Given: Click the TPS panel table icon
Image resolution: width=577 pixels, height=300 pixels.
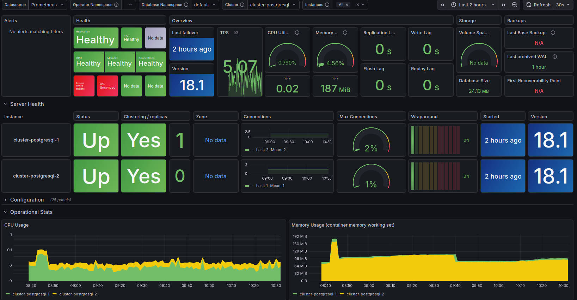Looking at the screenshot, I should 236,32.
